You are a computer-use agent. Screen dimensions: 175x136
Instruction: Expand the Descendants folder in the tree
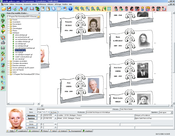tap(8, 24)
